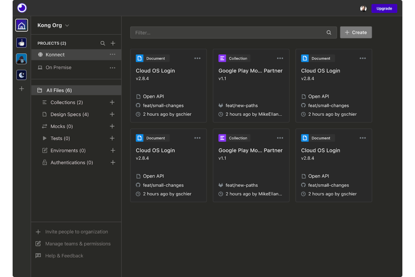Open first-row left Cloud OS Login title
This screenshot has height=277, width=415.
(155, 71)
